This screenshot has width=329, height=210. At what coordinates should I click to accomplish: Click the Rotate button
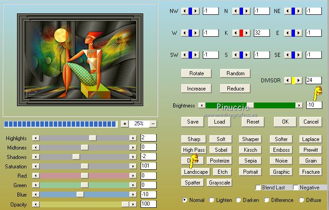(197, 73)
